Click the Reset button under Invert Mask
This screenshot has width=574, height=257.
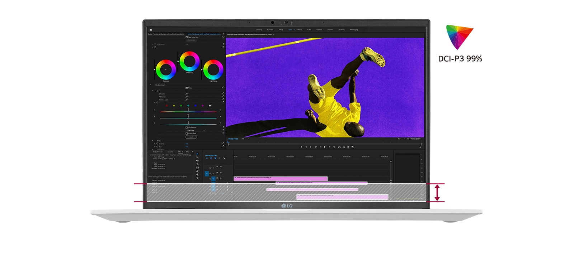pos(191,137)
